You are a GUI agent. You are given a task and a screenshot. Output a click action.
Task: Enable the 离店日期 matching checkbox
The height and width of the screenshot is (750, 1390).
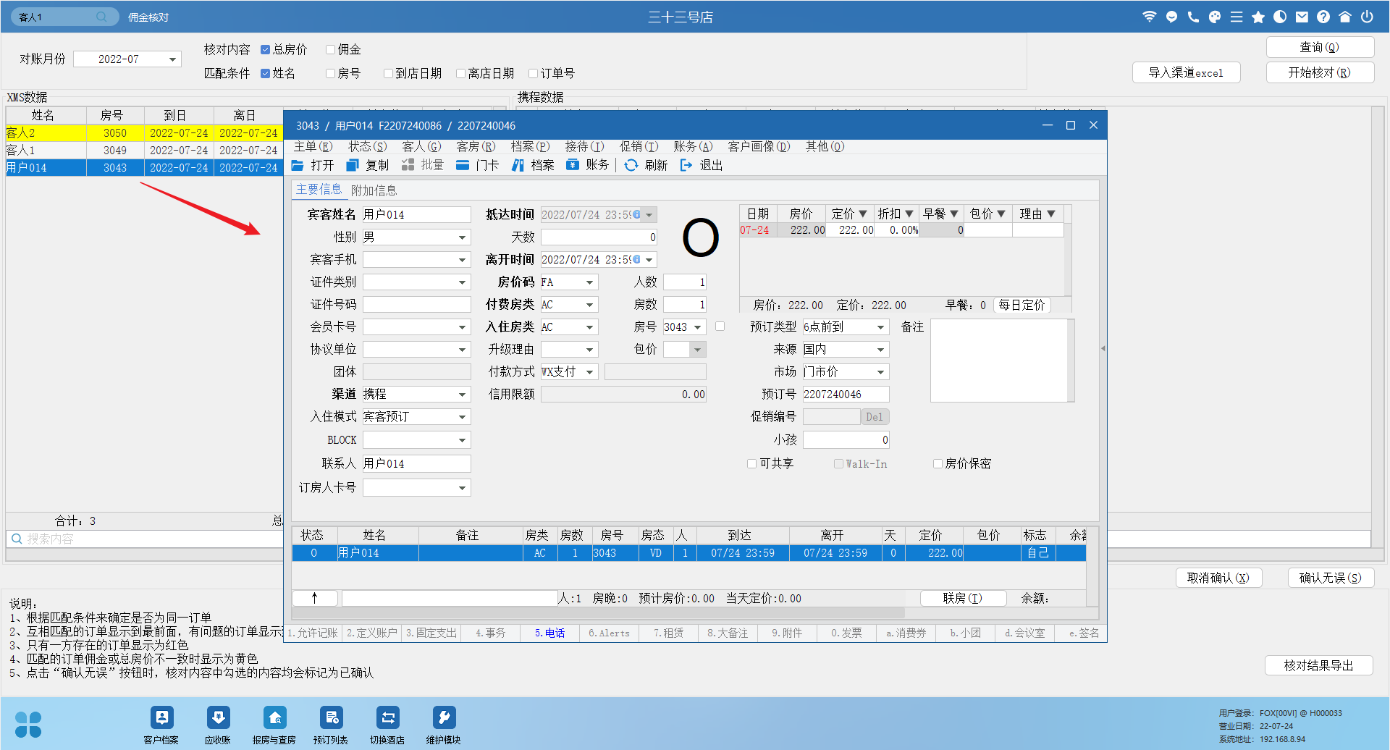pyautogui.click(x=461, y=73)
